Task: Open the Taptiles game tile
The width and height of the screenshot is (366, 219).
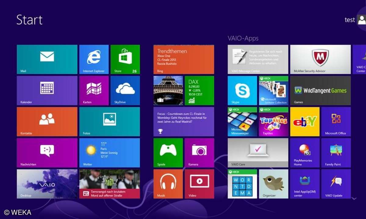Action: tap(274, 122)
